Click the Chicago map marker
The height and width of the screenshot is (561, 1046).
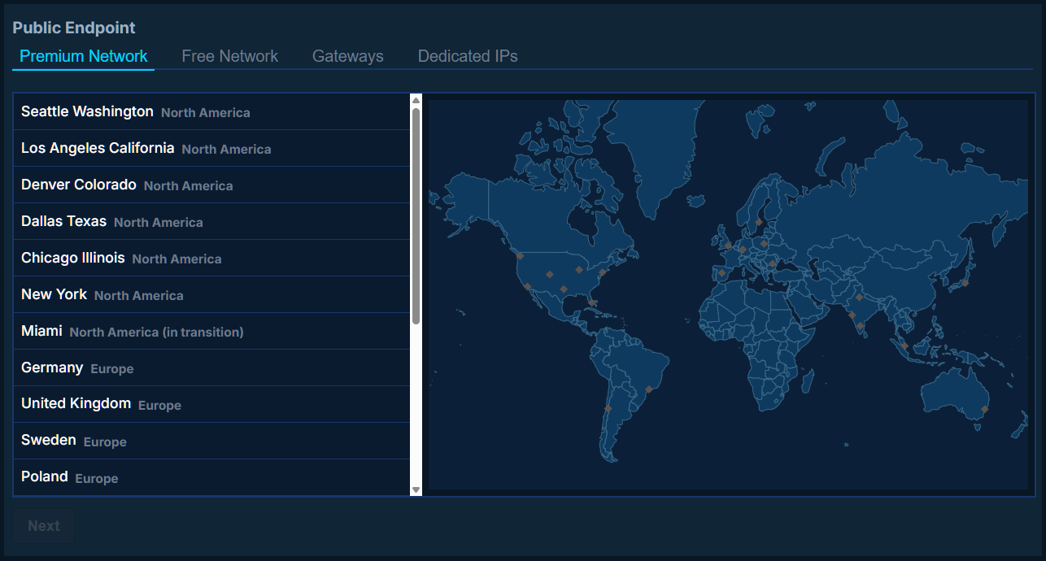[579, 269]
